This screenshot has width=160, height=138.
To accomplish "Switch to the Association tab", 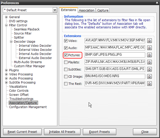I will click(87, 10).
